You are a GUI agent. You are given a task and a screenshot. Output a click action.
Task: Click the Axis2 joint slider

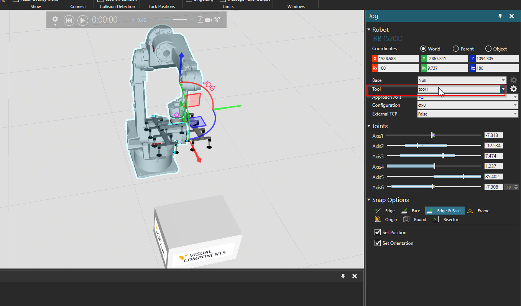434,145
